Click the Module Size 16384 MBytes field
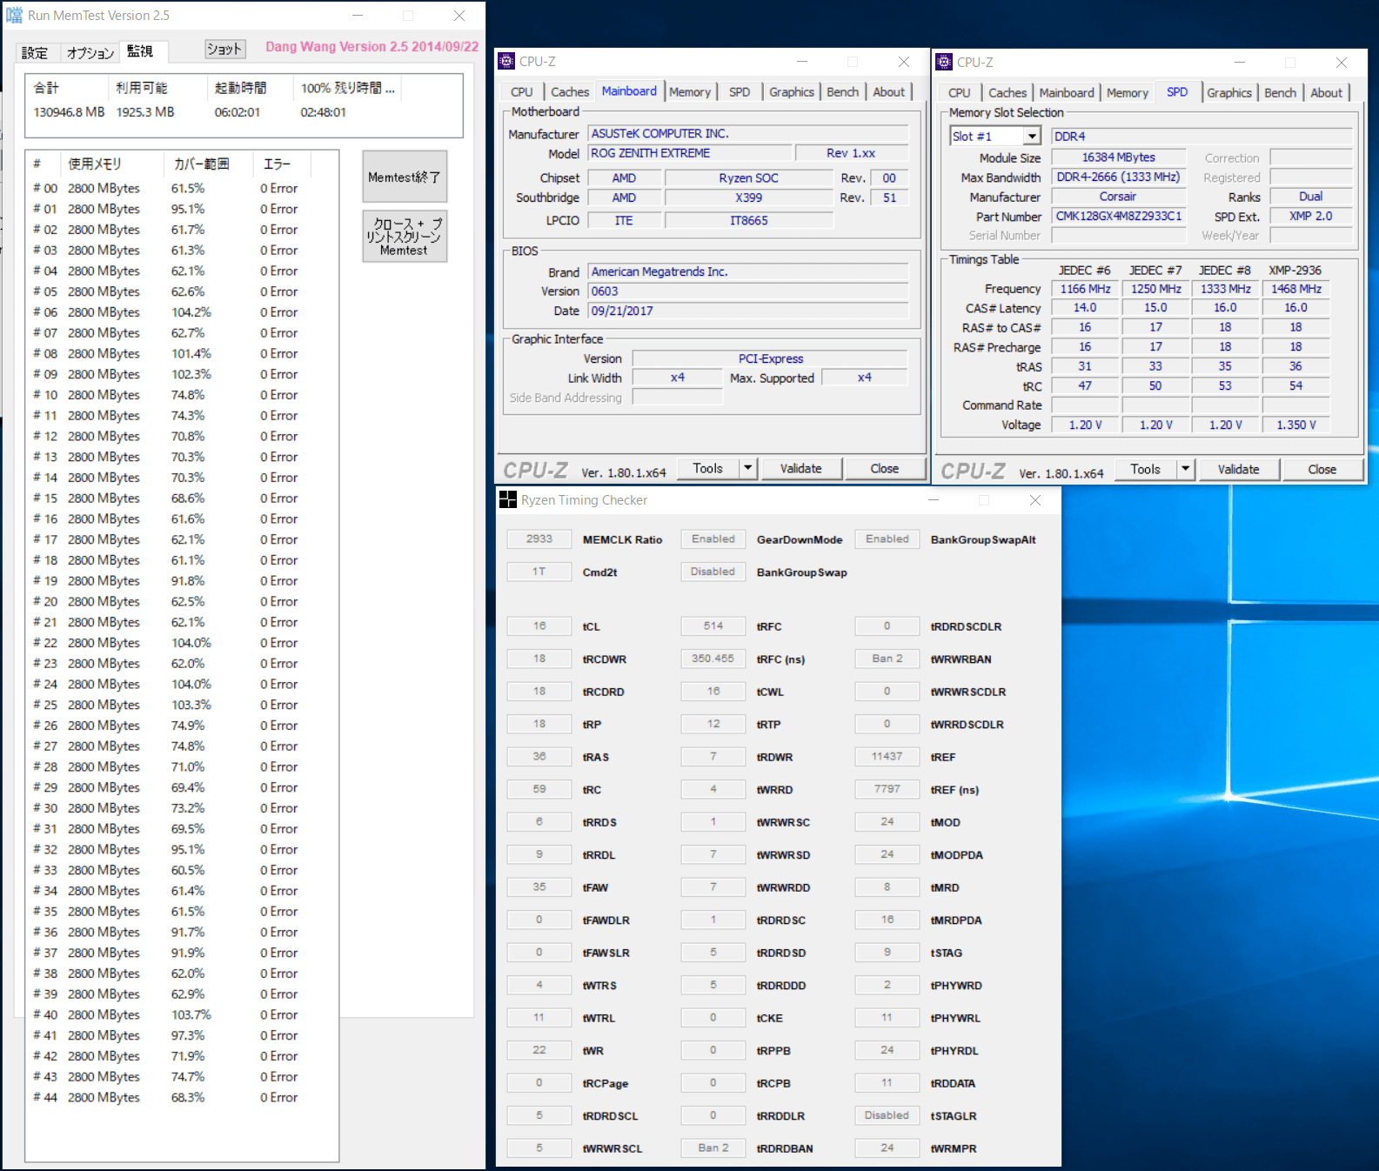This screenshot has height=1171, width=1379. click(x=1119, y=157)
